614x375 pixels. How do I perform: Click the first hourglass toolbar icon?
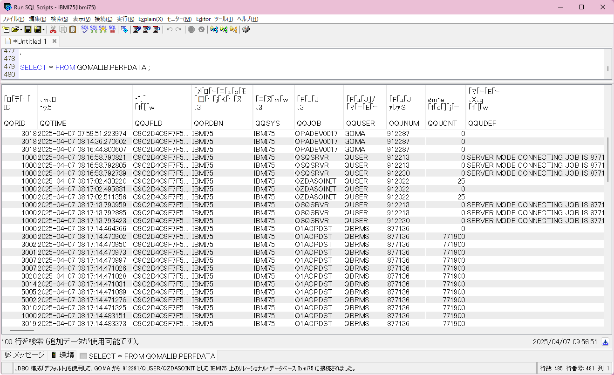pos(137,29)
